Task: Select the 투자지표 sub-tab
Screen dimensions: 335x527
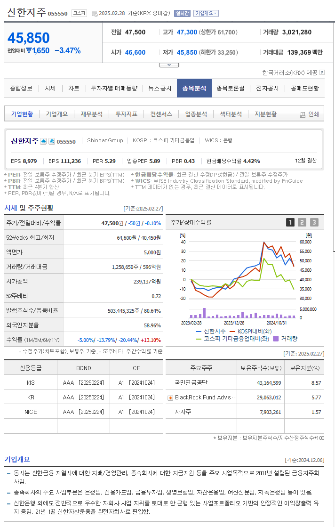Action: 127,114
